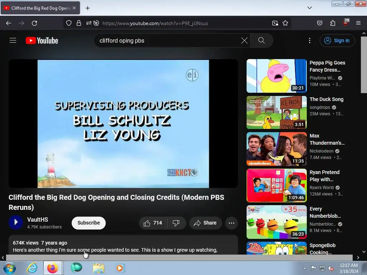367x275 pixels.
Task: Open the tracking protection shield icon
Action: coord(68,23)
